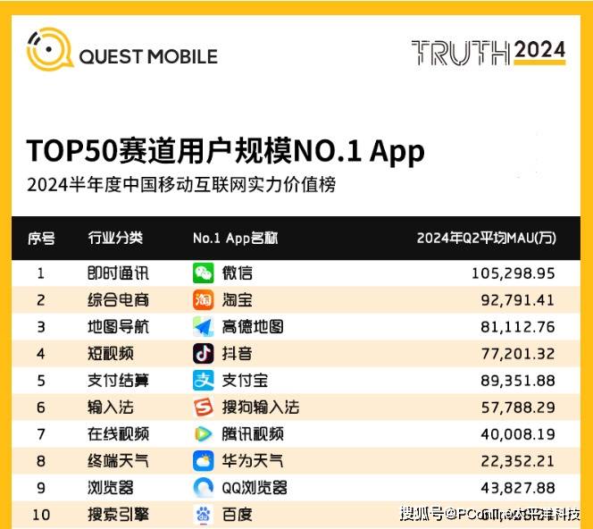The image size is (593, 529).
Task: Click the MAU value 40,008.19
Action: (x=518, y=435)
